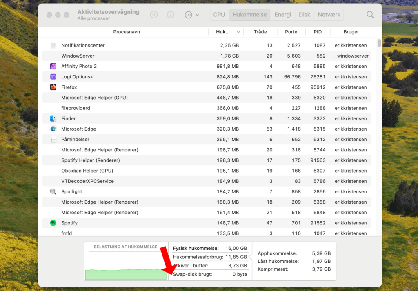The height and width of the screenshot is (291, 418).
Task: Select the Hukommelse tab
Action: pos(249,15)
